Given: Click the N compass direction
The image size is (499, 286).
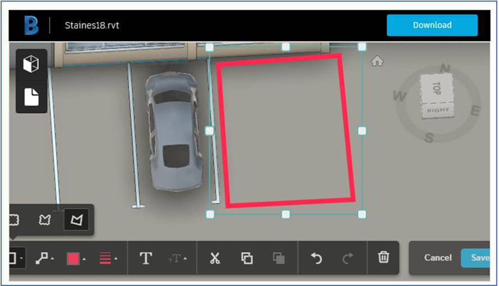Looking at the screenshot, I should [x=445, y=68].
